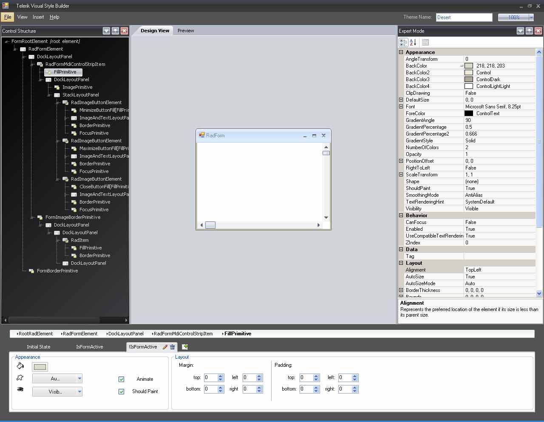This screenshot has height=422, width=544.
Task: Delete the !IsFormActive state with trash icon
Action: click(172, 347)
